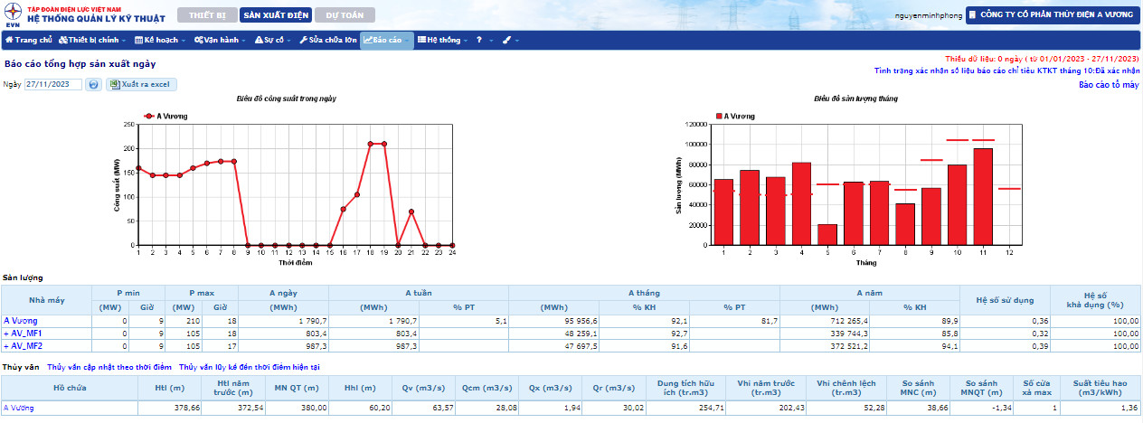Click the nguyenminhphong username
The height and width of the screenshot is (423, 1143).
927,15
